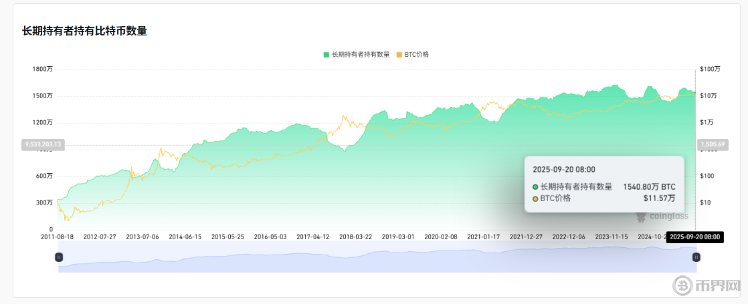
Task: Click the 1,505.69 right axis pointer label
Action: coord(712,144)
